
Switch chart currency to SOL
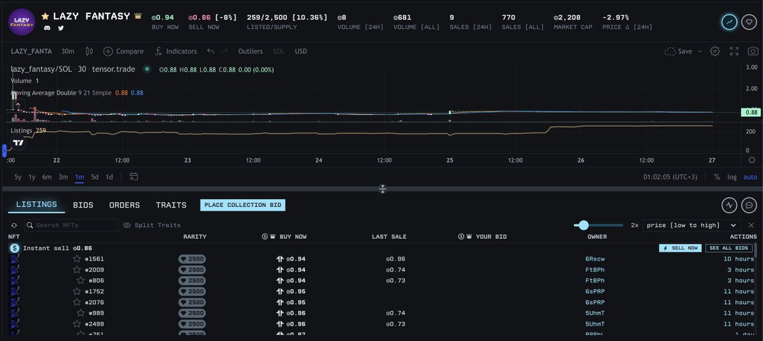pyautogui.click(x=278, y=51)
